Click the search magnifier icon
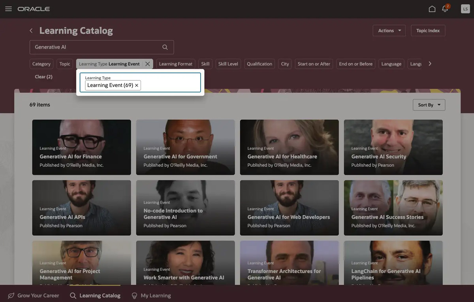Screen dimensions: 474x302 pyautogui.click(x=165, y=47)
